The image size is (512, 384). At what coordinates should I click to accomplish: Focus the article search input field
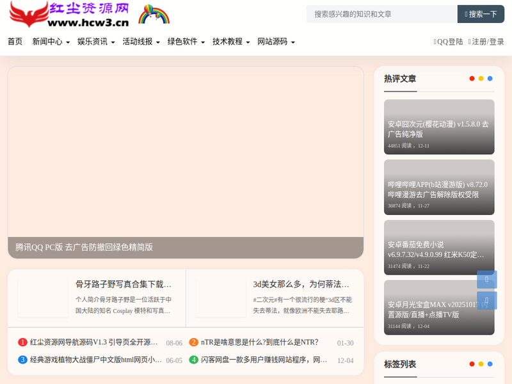pyautogui.click(x=381, y=14)
